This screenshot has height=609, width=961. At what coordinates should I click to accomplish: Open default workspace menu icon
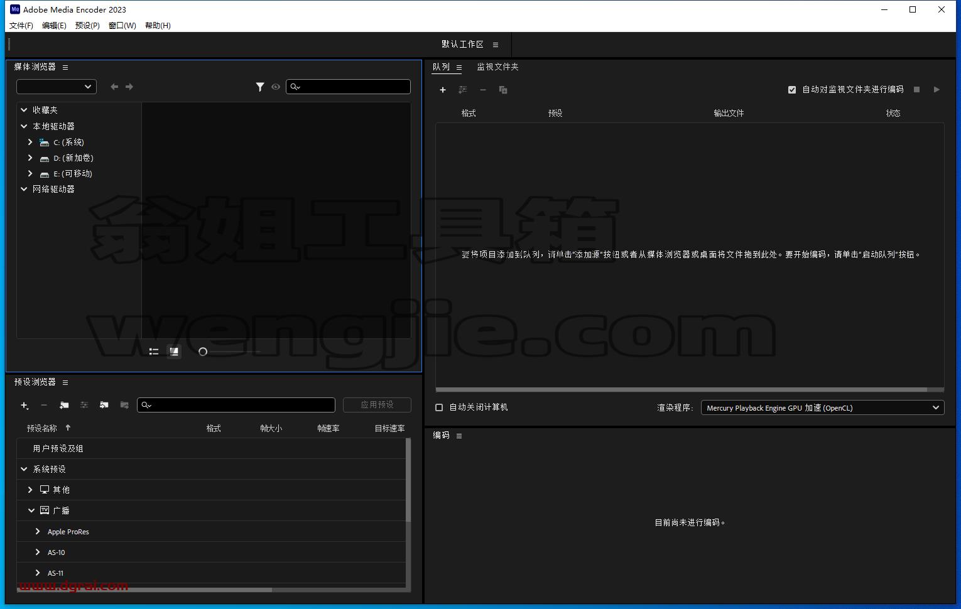[496, 45]
